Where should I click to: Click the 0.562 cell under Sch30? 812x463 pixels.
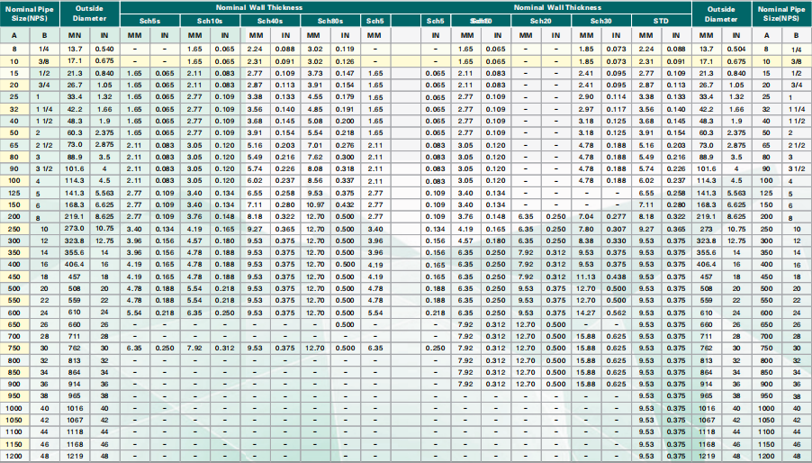(616, 312)
